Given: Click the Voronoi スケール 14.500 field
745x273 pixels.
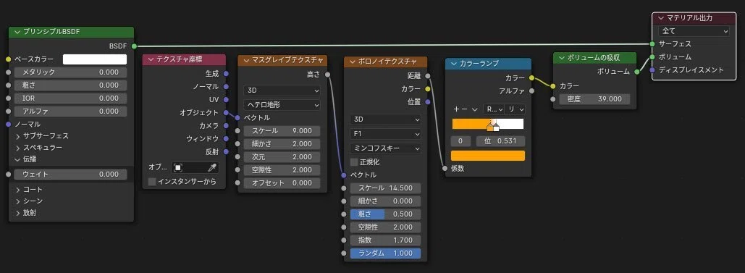Looking at the screenshot, I should point(385,188).
